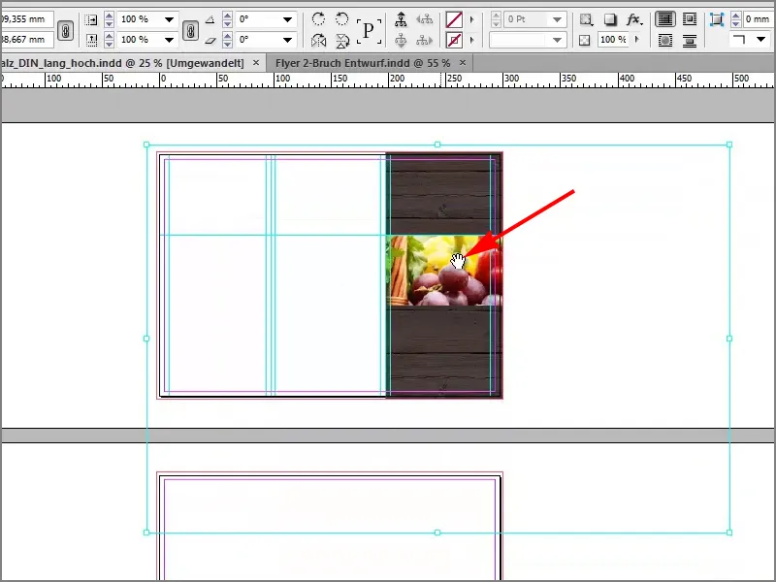Enable wrap around object shape
The height and width of the screenshot is (582, 776).
point(665,41)
